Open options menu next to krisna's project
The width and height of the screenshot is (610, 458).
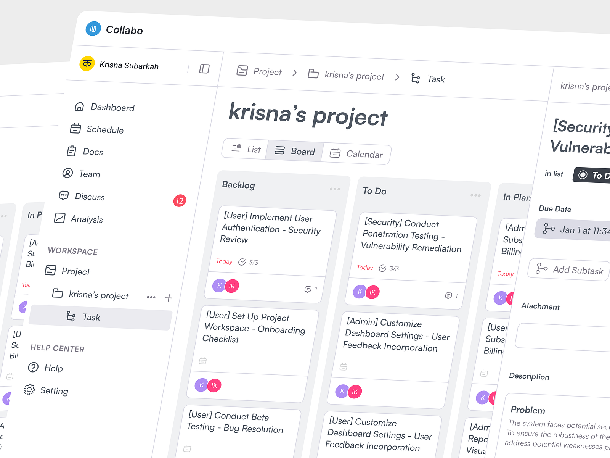pos(151,297)
